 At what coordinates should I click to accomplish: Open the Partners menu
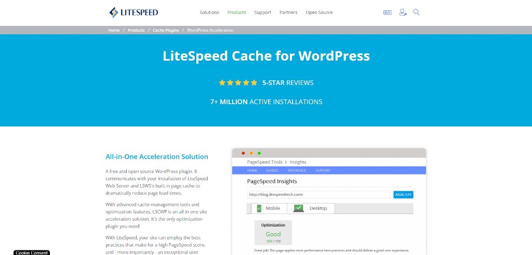pos(288,12)
